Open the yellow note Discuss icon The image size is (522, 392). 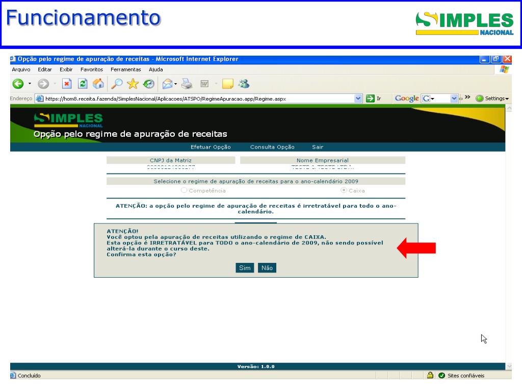point(228,84)
